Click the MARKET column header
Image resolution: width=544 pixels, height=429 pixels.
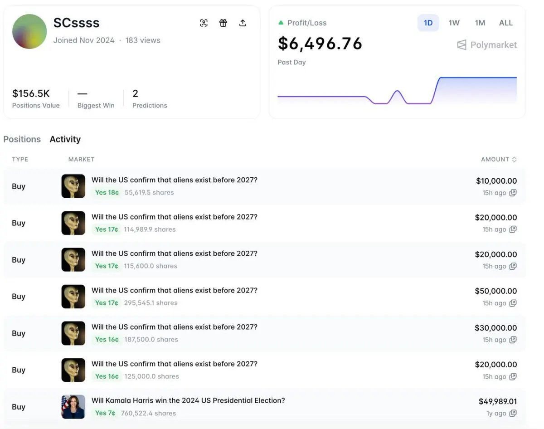pos(81,159)
